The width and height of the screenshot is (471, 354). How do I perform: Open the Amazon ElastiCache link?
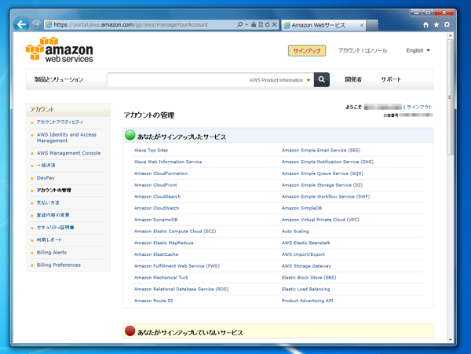[156, 254]
